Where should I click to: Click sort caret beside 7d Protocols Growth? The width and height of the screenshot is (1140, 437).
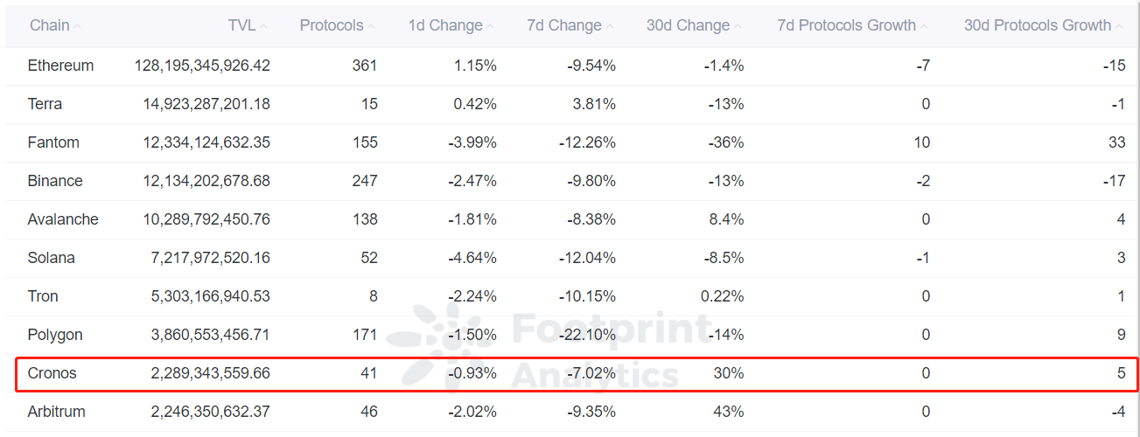[x=924, y=27]
